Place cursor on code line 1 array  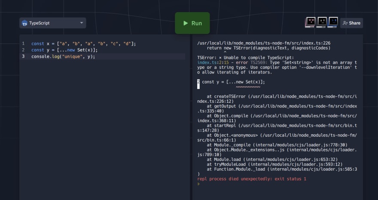[96, 44]
